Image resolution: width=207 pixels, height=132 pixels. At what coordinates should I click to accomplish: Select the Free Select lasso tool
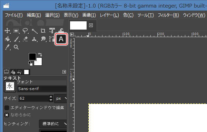25,31
